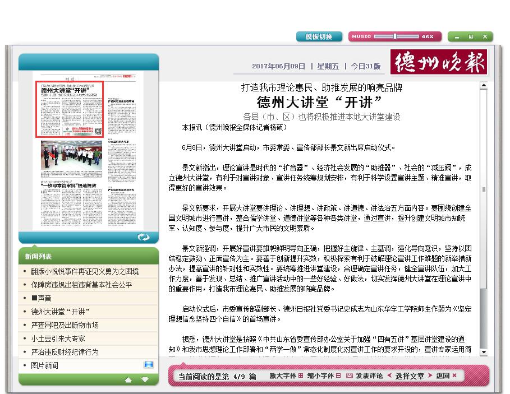
Task: Click the picture icon beside 图片新闻
Action: [149, 365]
